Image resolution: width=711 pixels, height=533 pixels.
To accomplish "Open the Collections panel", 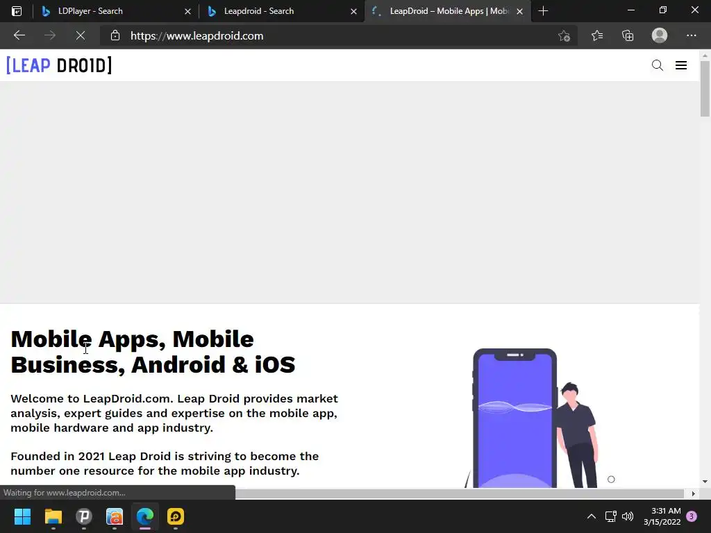I will (628, 35).
